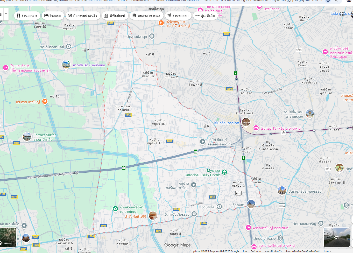Image resolution: width=353 pixels, height=253 pixels.
Task: Click the ทวีโชคหมูกะทะ restaurant pin icon
Action: (x=161, y=23)
